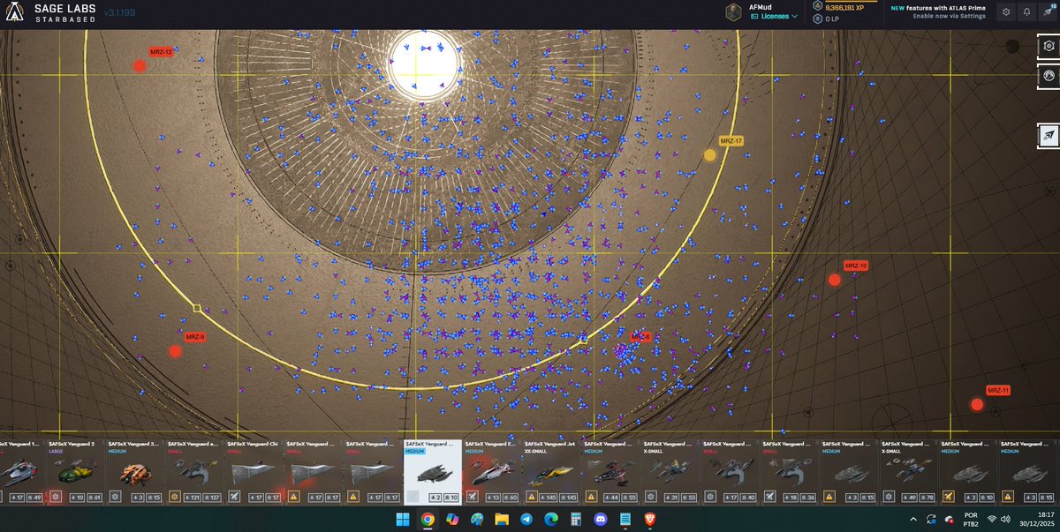The width and height of the screenshot is (1060, 532).
Task: Open the settings gear in top bar
Action: [1006, 12]
